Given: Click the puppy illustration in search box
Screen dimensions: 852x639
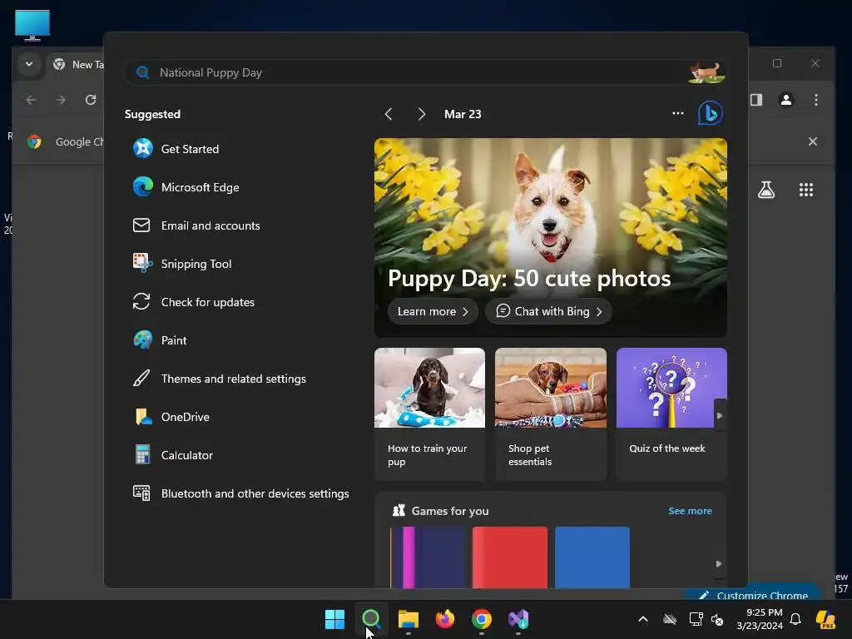Looking at the screenshot, I should pos(705,73).
